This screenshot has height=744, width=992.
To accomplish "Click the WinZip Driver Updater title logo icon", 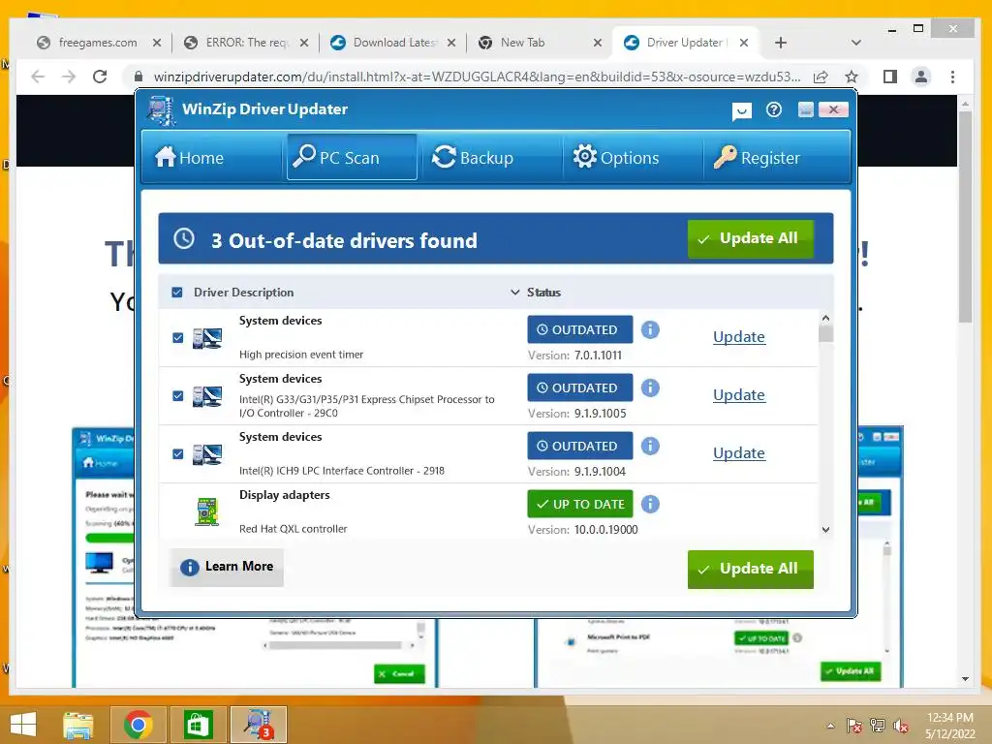I will tap(162, 110).
